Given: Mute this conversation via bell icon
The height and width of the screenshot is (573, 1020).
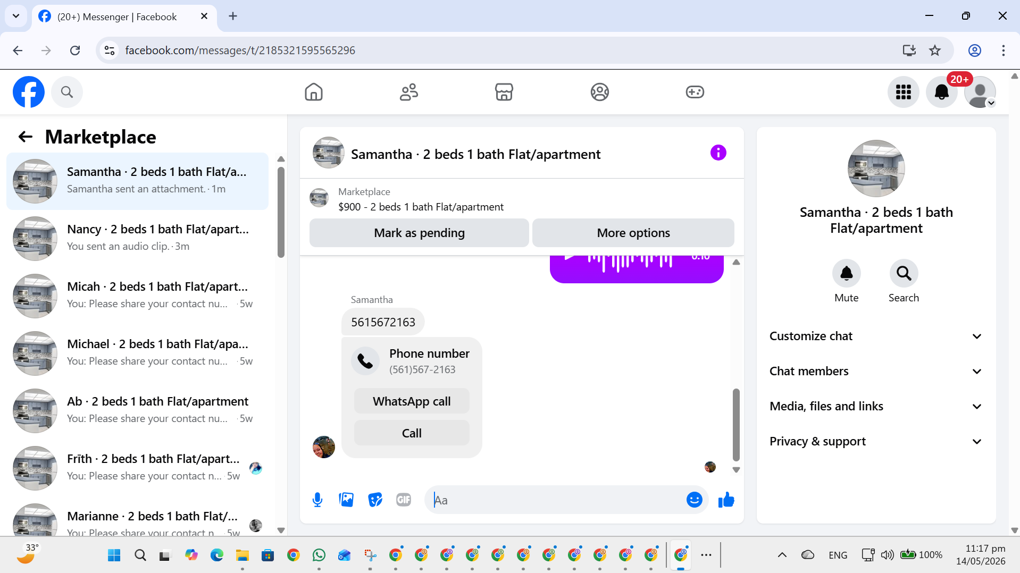Looking at the screenshot, I should pyautogui.click(x=847, y=273).
